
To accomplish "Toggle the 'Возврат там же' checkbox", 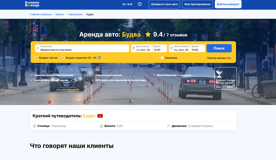I will [x=37, y=58].
